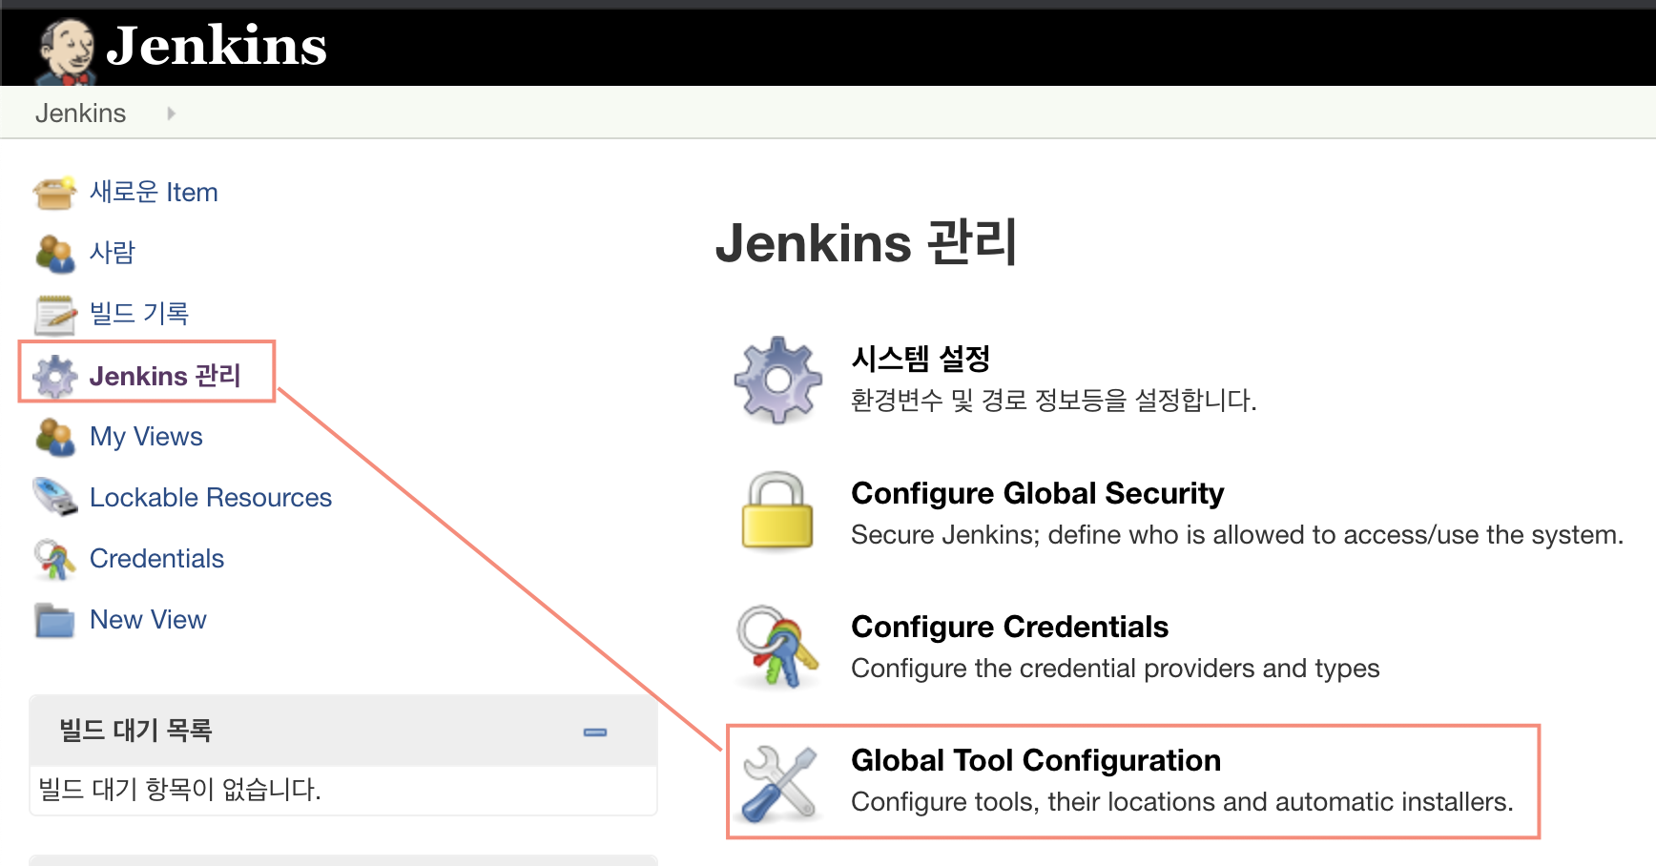The image size is (1656, 866).
Task: Click the My Views people icon
Action: click(54, 437)
